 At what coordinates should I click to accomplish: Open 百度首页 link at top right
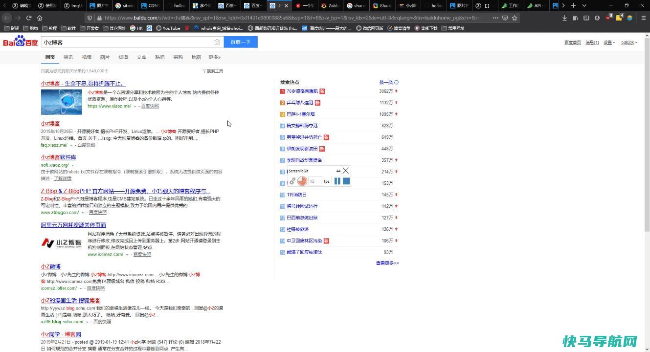click(x=573, y=43)
